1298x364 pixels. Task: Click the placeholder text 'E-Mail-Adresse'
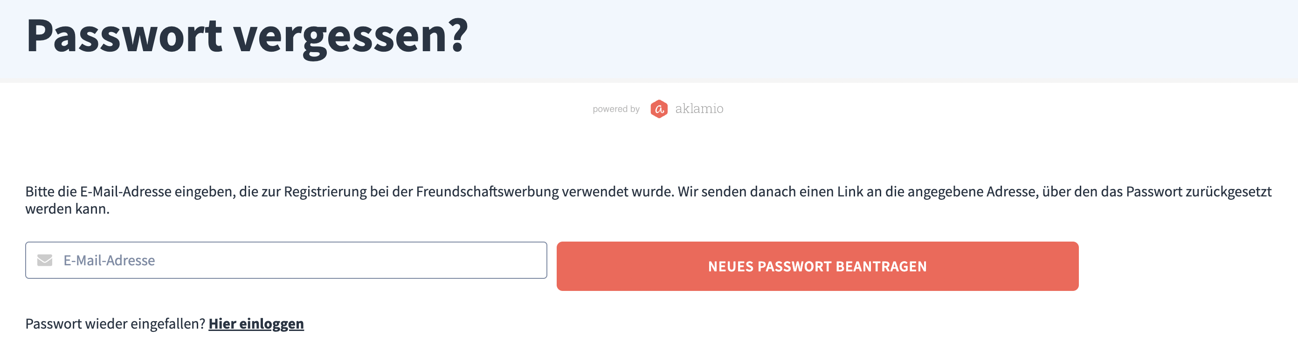[x=110, y=260]
